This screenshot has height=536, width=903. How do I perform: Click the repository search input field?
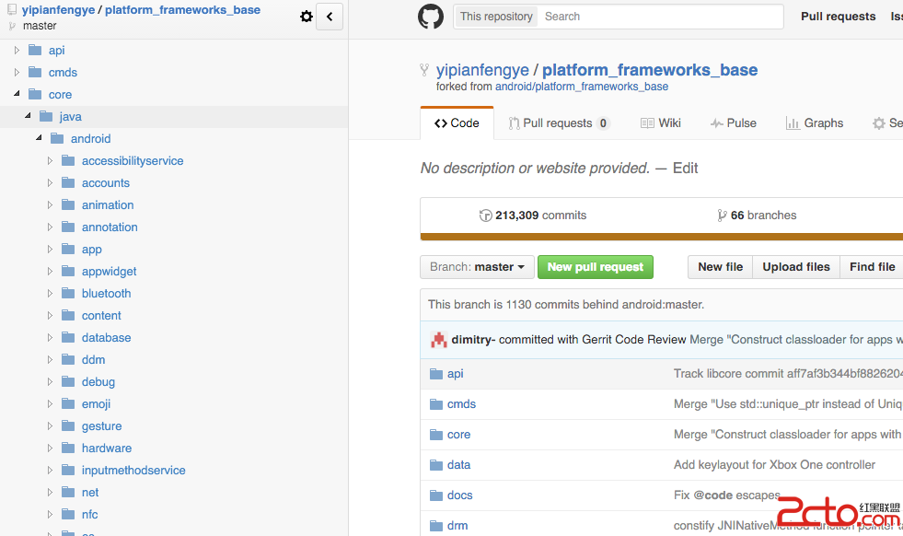click(659, 17)
